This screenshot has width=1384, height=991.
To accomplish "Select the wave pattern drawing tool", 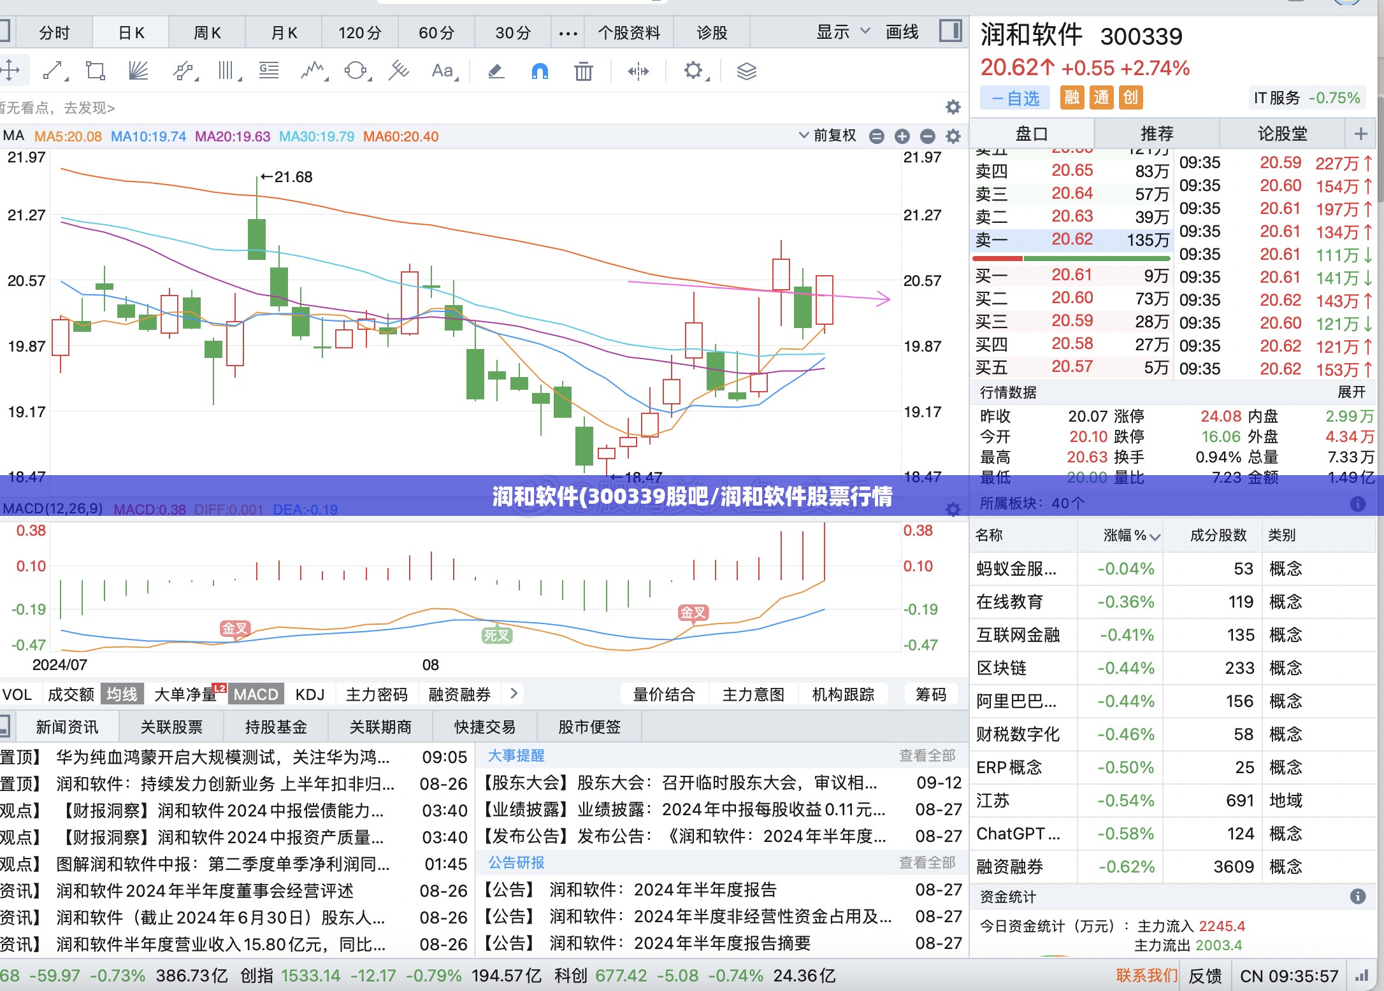I will (314, 71).
